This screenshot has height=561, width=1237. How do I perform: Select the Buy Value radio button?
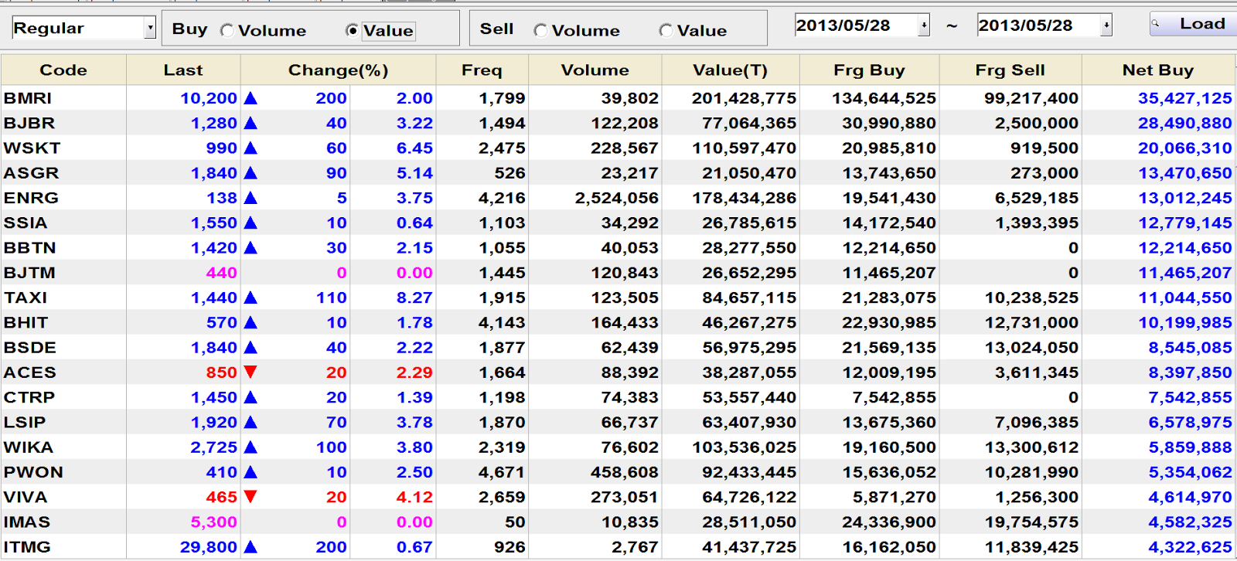point(353,31)
